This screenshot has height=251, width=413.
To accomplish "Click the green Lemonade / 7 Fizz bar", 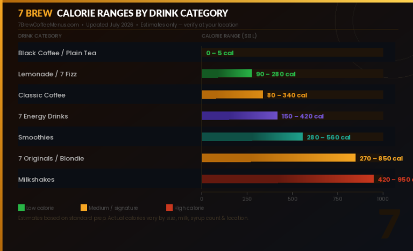I will [227, 73].
